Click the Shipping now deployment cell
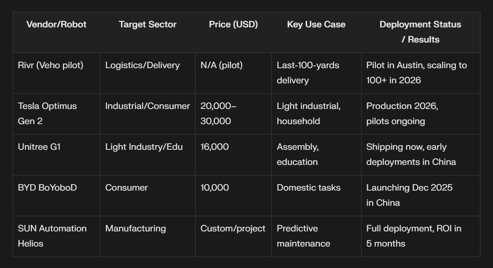 point(411,154)
